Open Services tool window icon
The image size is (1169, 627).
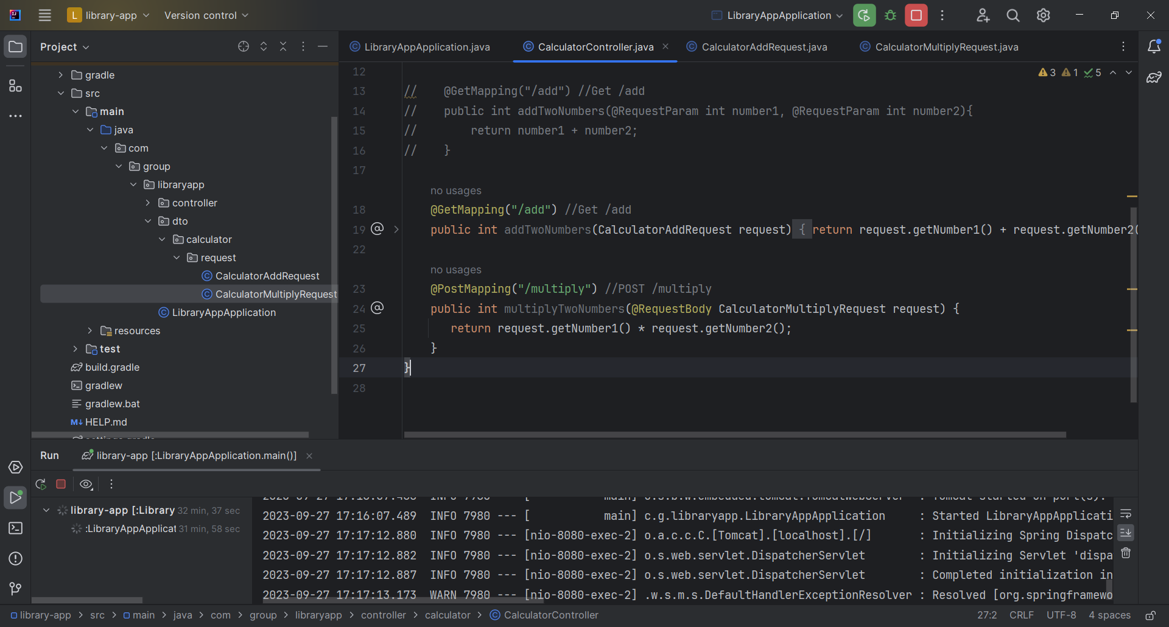point(16,467)
